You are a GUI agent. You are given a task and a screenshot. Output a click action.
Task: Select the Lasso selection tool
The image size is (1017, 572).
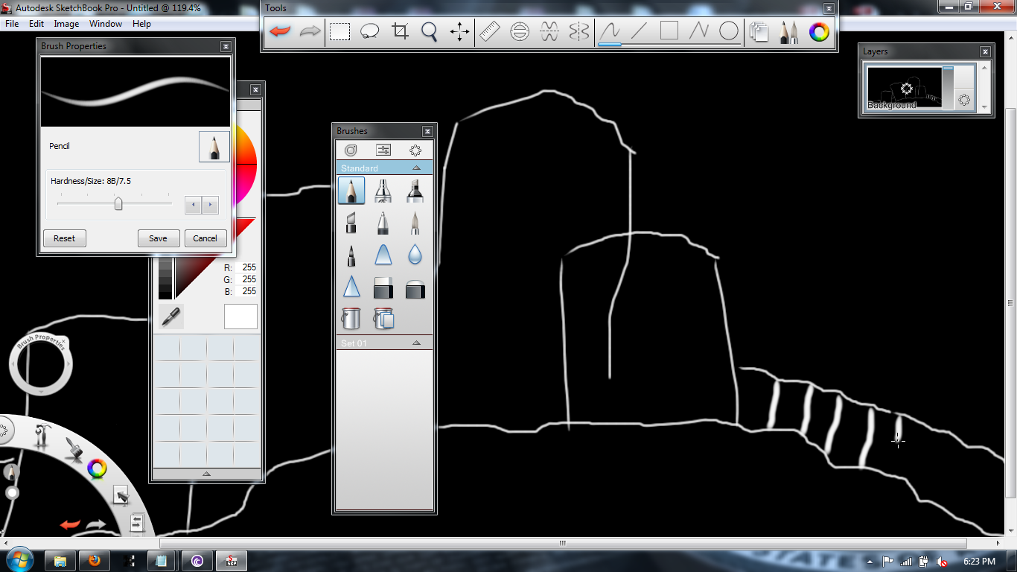(x=370, y=32)
